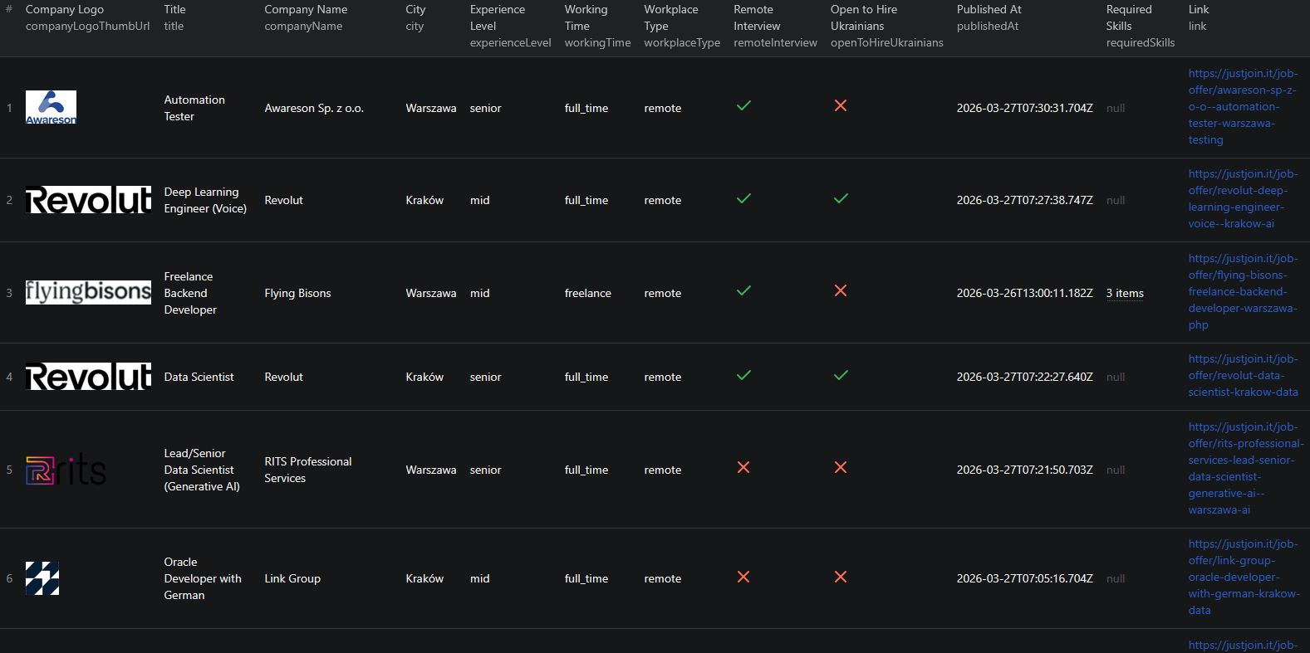Open the Flying Bisons freelance backend link
1310x653 pixels.
click(1242, 292)
